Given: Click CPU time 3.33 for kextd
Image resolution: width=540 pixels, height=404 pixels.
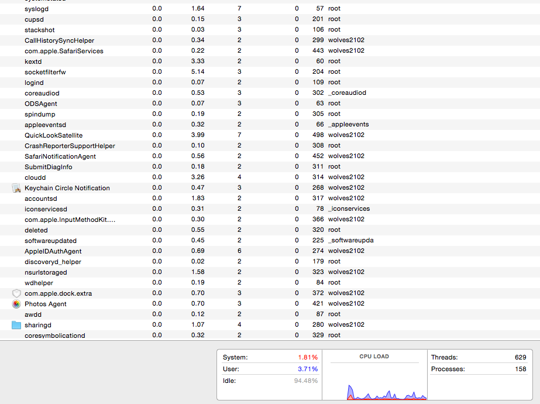Looking at the screenshot, I should point(198,61).
